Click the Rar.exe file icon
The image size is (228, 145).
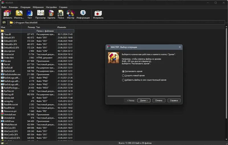click(x=2, y=61)
